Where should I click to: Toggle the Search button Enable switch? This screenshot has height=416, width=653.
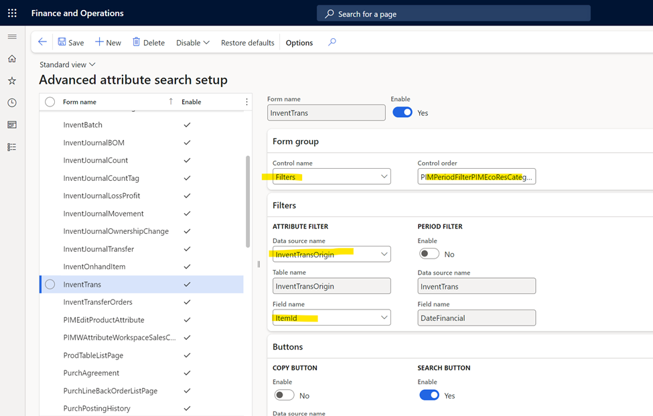pyautogui.click(x=429, y=395)
